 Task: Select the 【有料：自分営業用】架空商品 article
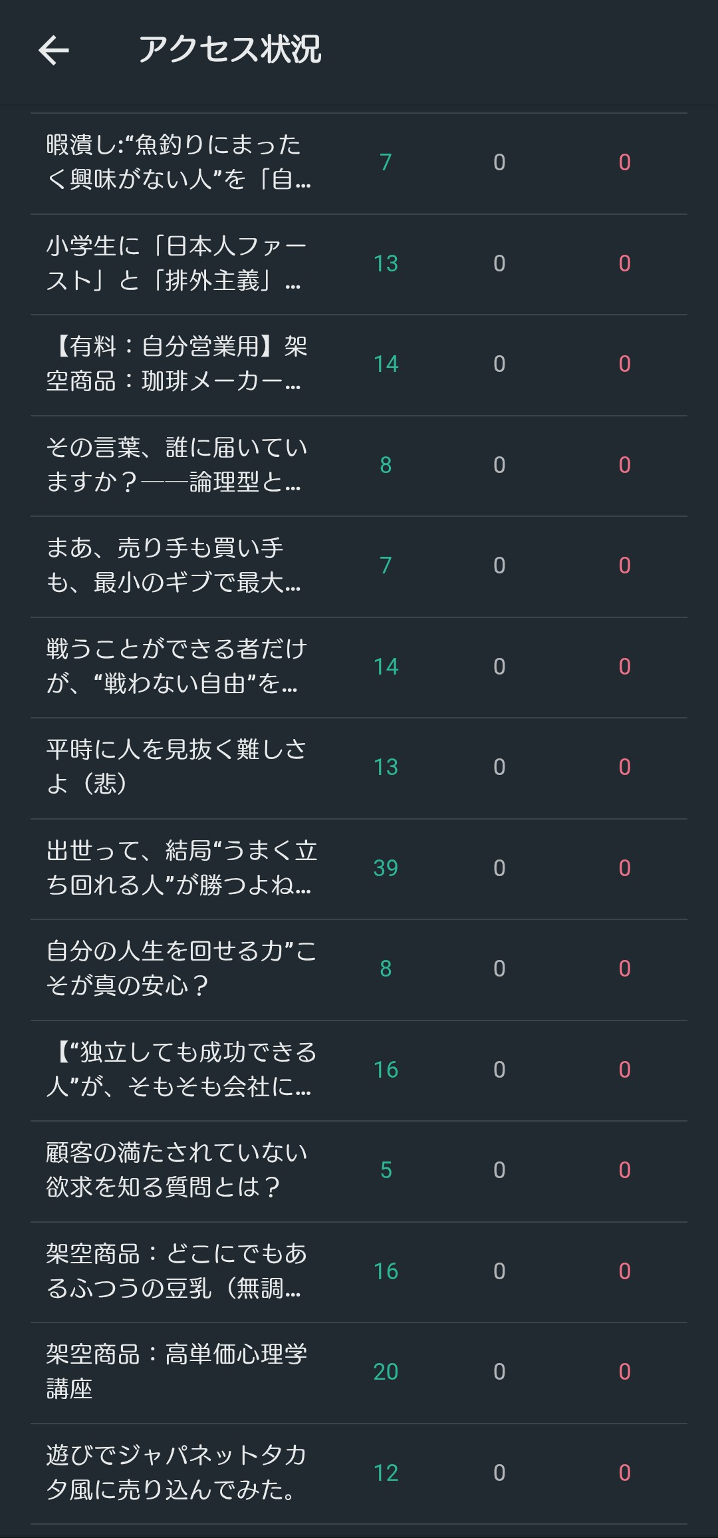[x=176, y=364]
